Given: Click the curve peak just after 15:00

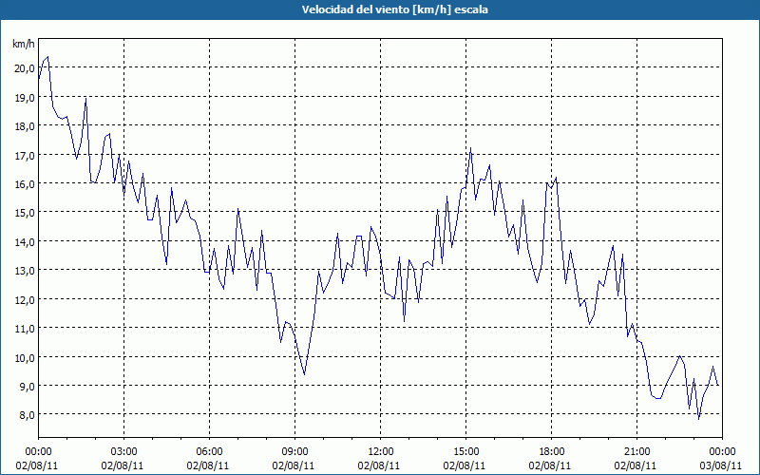Looking at the screenshot, I should tap(470, 148).
